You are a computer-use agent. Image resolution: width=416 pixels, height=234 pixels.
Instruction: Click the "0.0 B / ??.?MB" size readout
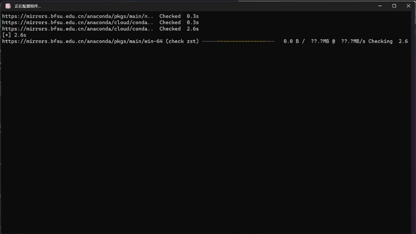(x=306, y=41)
